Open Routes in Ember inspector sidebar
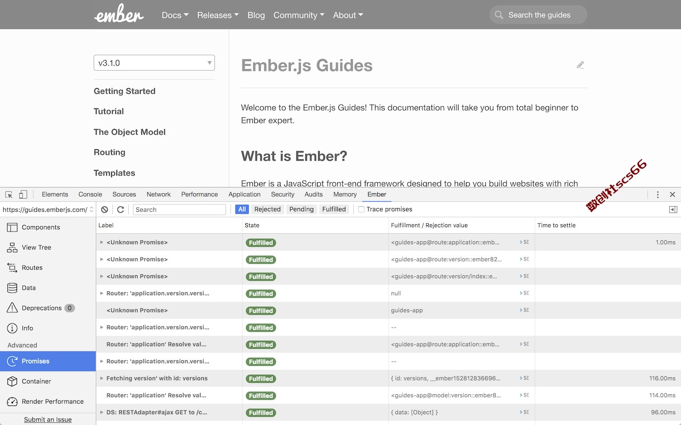Screen dimensions: 681x425 pyautogui.click(x=48, y=268)
